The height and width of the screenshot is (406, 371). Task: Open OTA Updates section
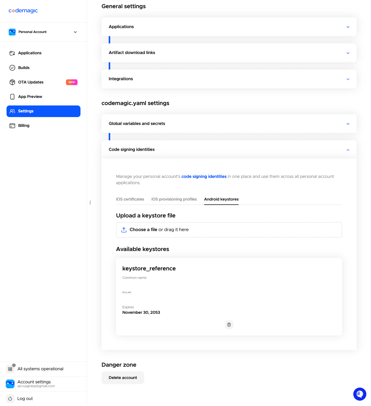31,82
